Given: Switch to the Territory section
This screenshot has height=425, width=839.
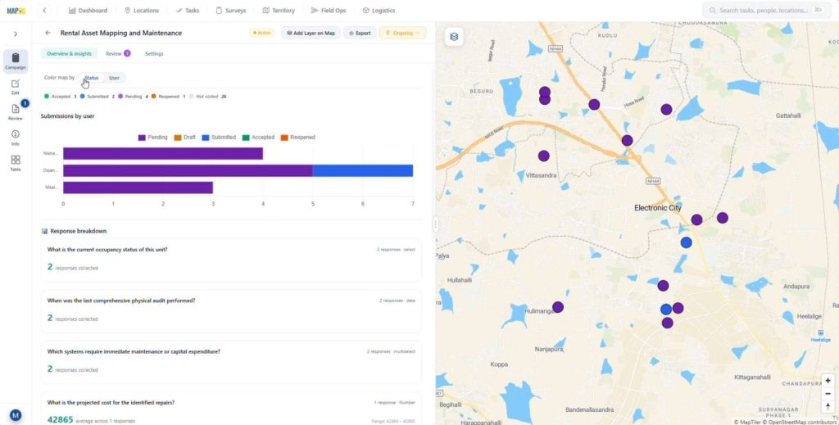Looking at the screenshot, I should click(x=279, y=10).
